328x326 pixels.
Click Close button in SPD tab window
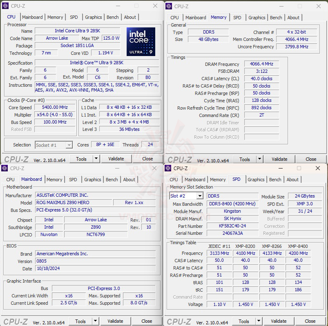point(310,321)
